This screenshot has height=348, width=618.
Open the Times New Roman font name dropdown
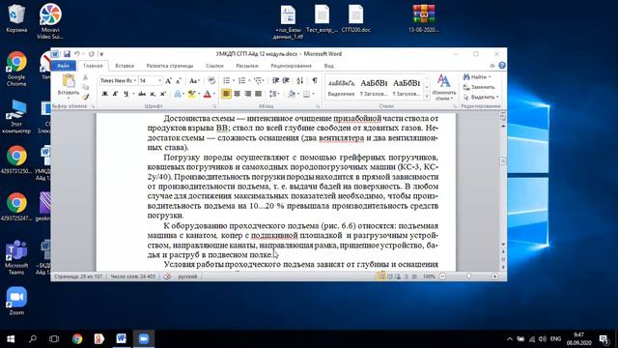[x=135, y=81]
